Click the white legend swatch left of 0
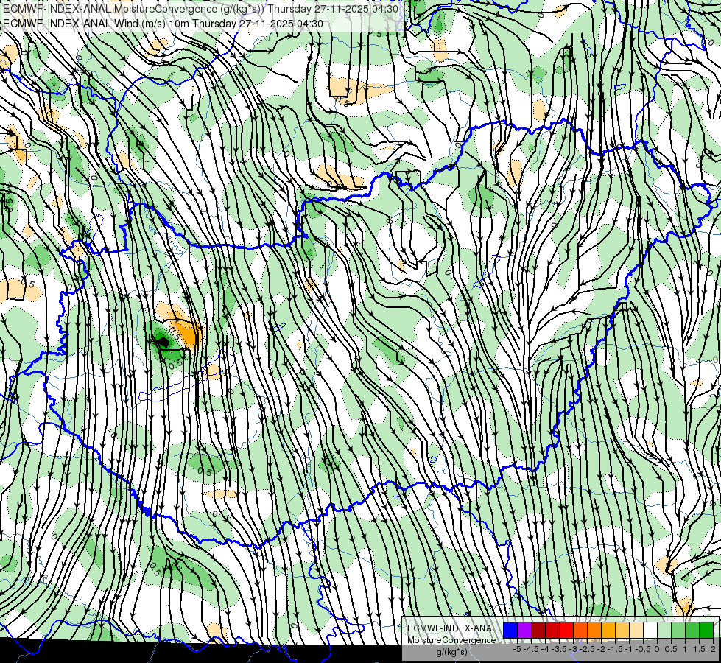The width and height of the screenshot is (721, 663). (x=650, y=631)
